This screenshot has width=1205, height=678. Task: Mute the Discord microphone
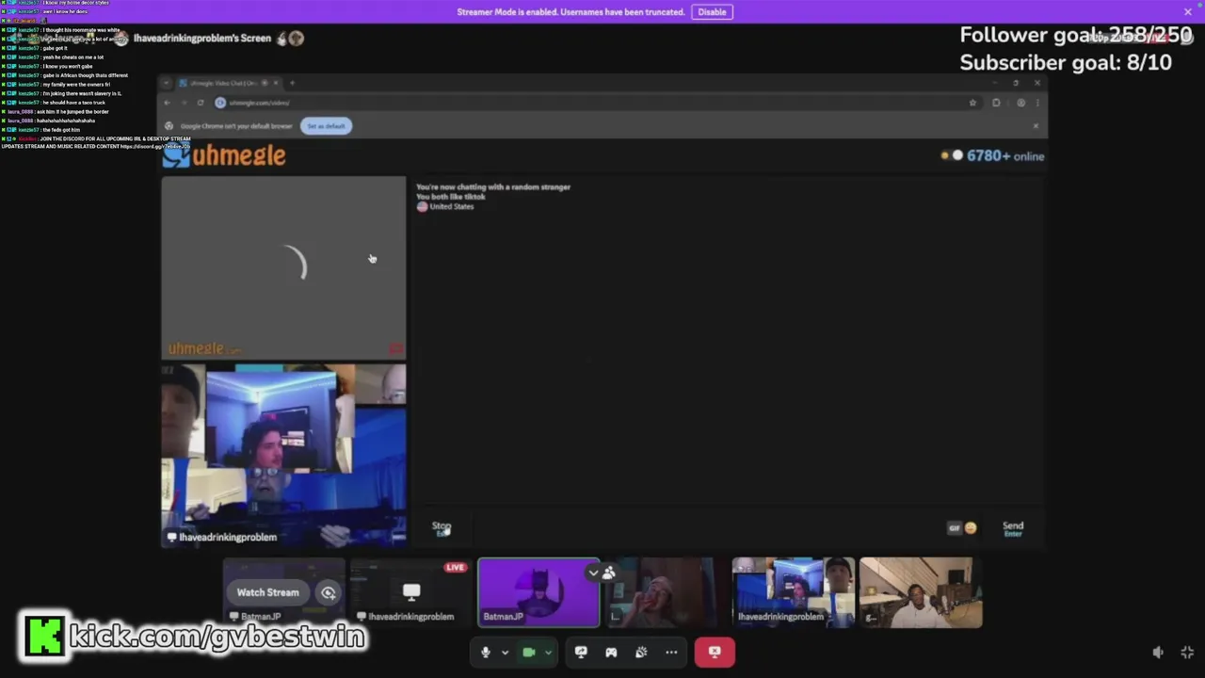(x=486, y=652)
